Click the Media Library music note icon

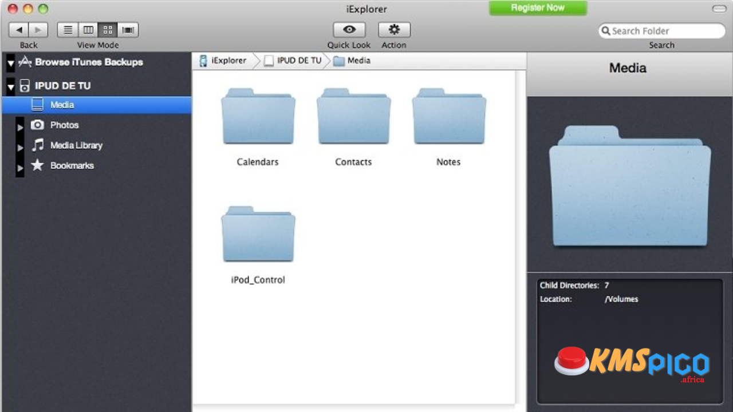[x=38, y=145]
